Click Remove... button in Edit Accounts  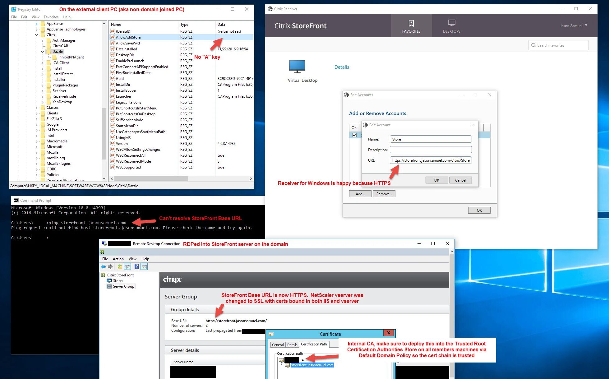pyautogui.click(x=384, y=194)
